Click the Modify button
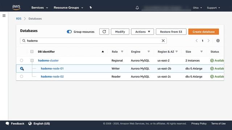Image resolution: width=232 pixels, height=130 pixels. click(x=120, y=32)
